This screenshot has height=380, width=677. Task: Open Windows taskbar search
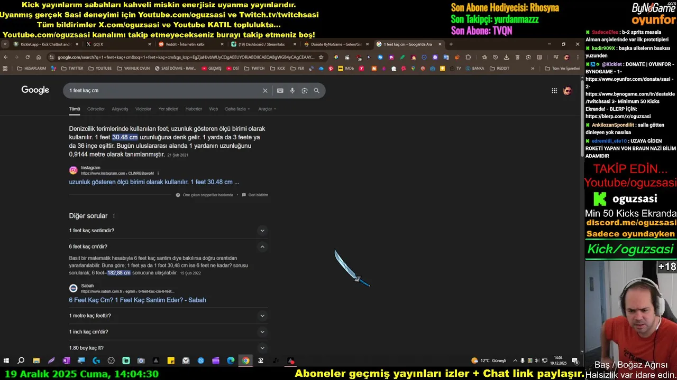point(21,361)
